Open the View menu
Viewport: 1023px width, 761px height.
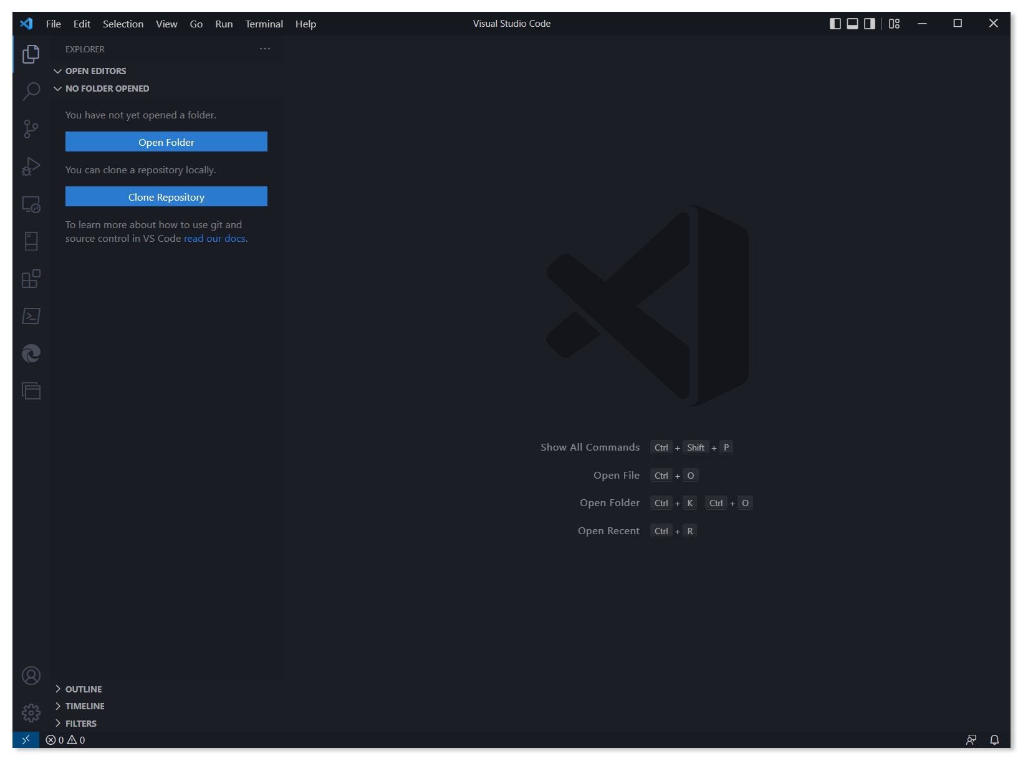point(166,24)
